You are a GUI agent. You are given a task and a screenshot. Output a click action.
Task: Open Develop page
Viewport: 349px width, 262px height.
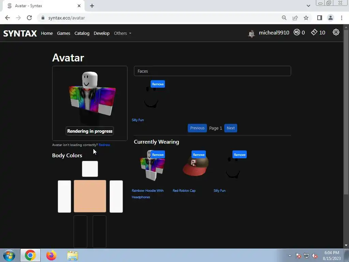click(x=102, y=33)
